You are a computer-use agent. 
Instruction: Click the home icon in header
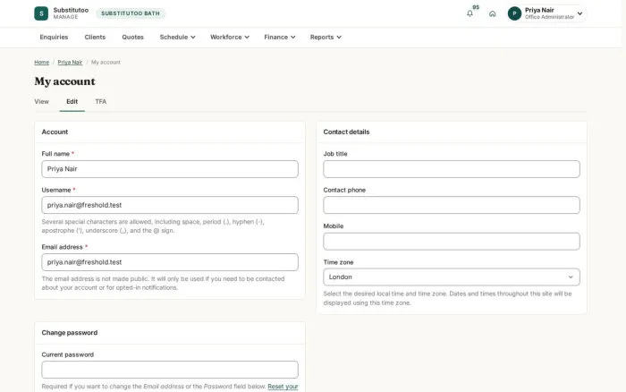pyautogui.click(x=492, y=13)
